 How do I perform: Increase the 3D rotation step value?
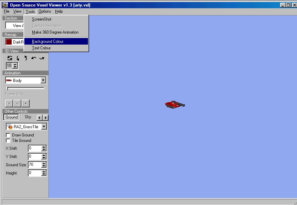pyautogui.click(x=15, y=64)
